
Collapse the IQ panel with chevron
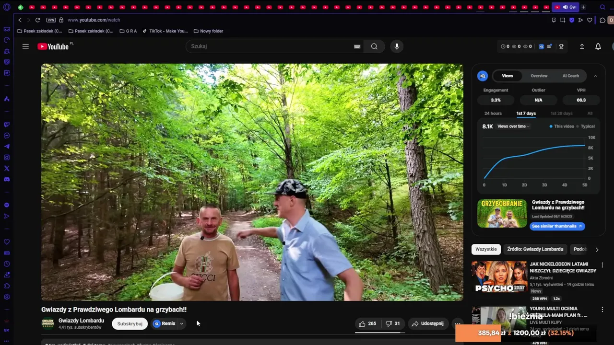[595, 76]
